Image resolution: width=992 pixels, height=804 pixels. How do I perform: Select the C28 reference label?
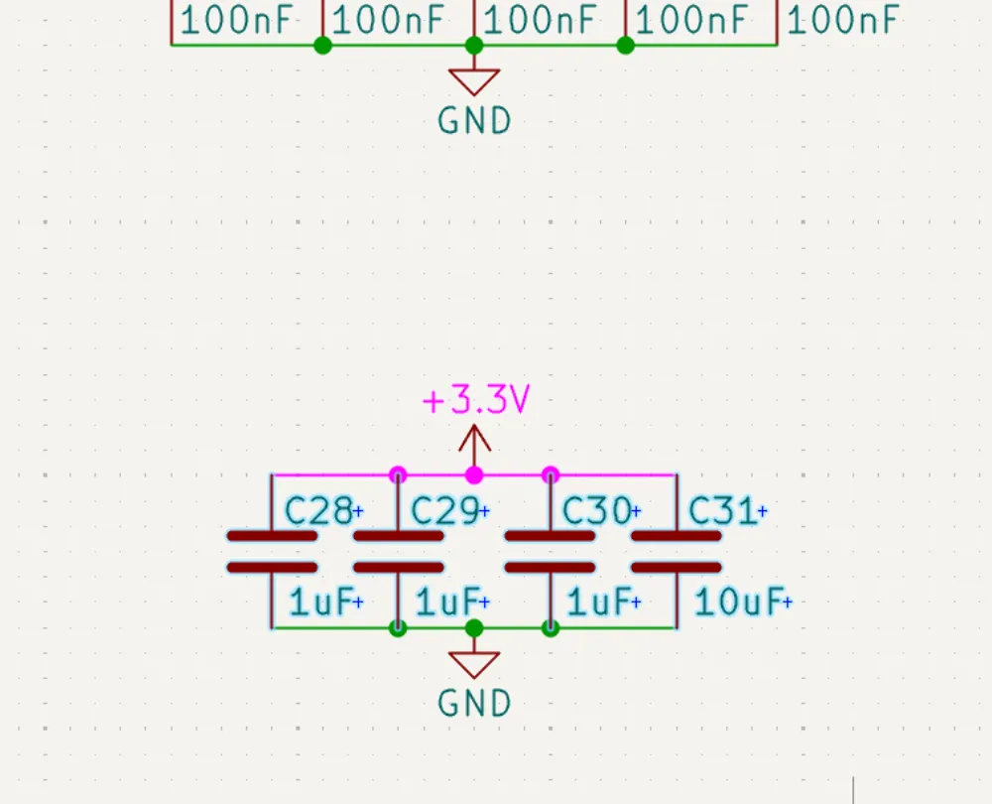[x=318, y=511]
